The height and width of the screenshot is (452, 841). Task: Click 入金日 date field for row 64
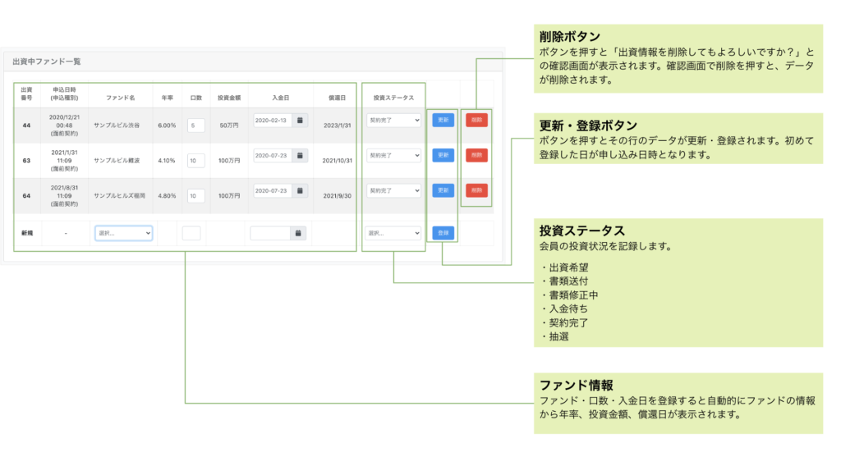(x=273, y=190)
